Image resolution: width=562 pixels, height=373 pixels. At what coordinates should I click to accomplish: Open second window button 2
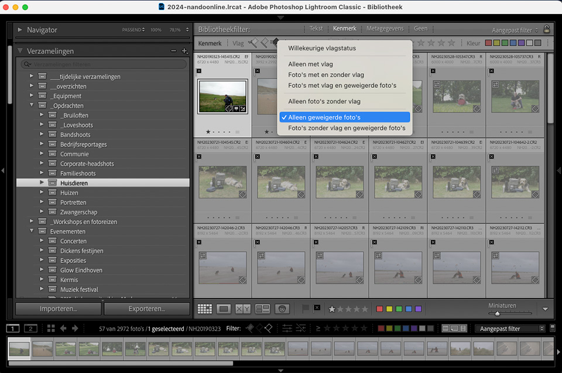[30, 328]
